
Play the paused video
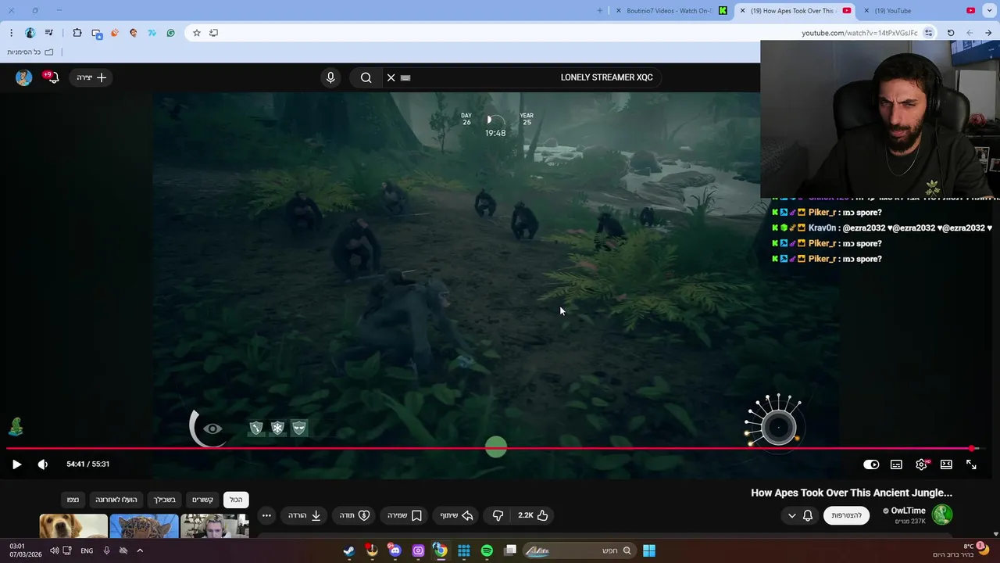(x=16, y=464)
